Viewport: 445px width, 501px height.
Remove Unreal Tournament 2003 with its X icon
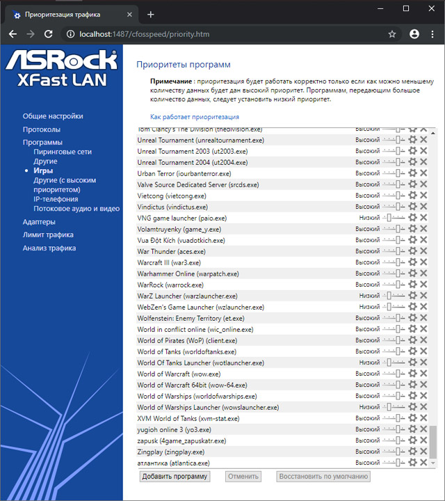423,151
